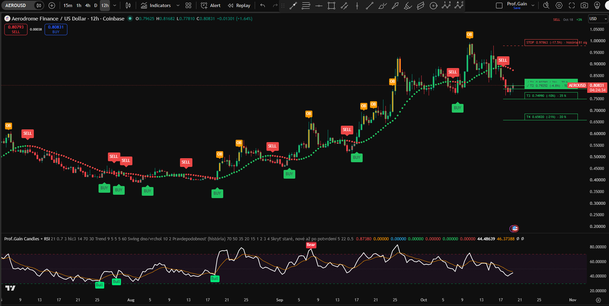
Task: Click the T3 0.74990 target label
Action: tap(551, 95)
